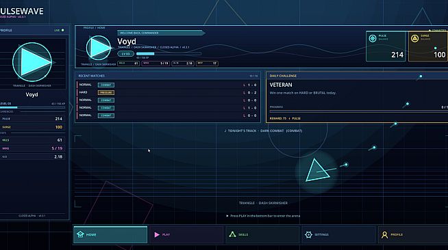Click the header stat chip showing 17
Image resolution: width=448 pixels, height=250 pixels.
(x=207, y=64)
